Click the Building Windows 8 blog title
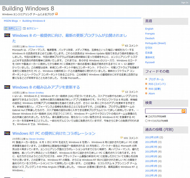This screenshot has height=178, width=190. [28, 9]
